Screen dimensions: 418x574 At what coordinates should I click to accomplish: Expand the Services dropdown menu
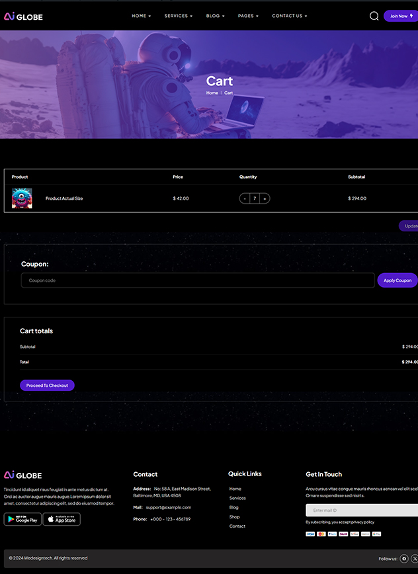click(178, 16)
